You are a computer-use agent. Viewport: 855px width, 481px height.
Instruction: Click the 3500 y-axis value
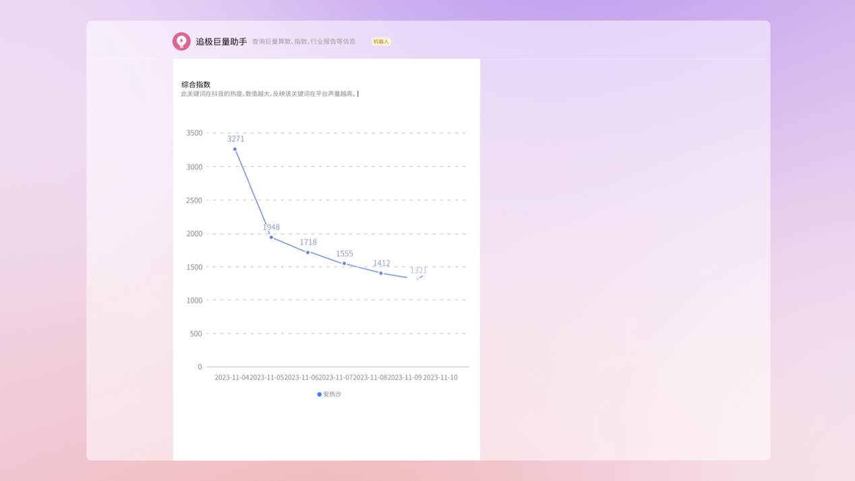[x=194, y=133]
